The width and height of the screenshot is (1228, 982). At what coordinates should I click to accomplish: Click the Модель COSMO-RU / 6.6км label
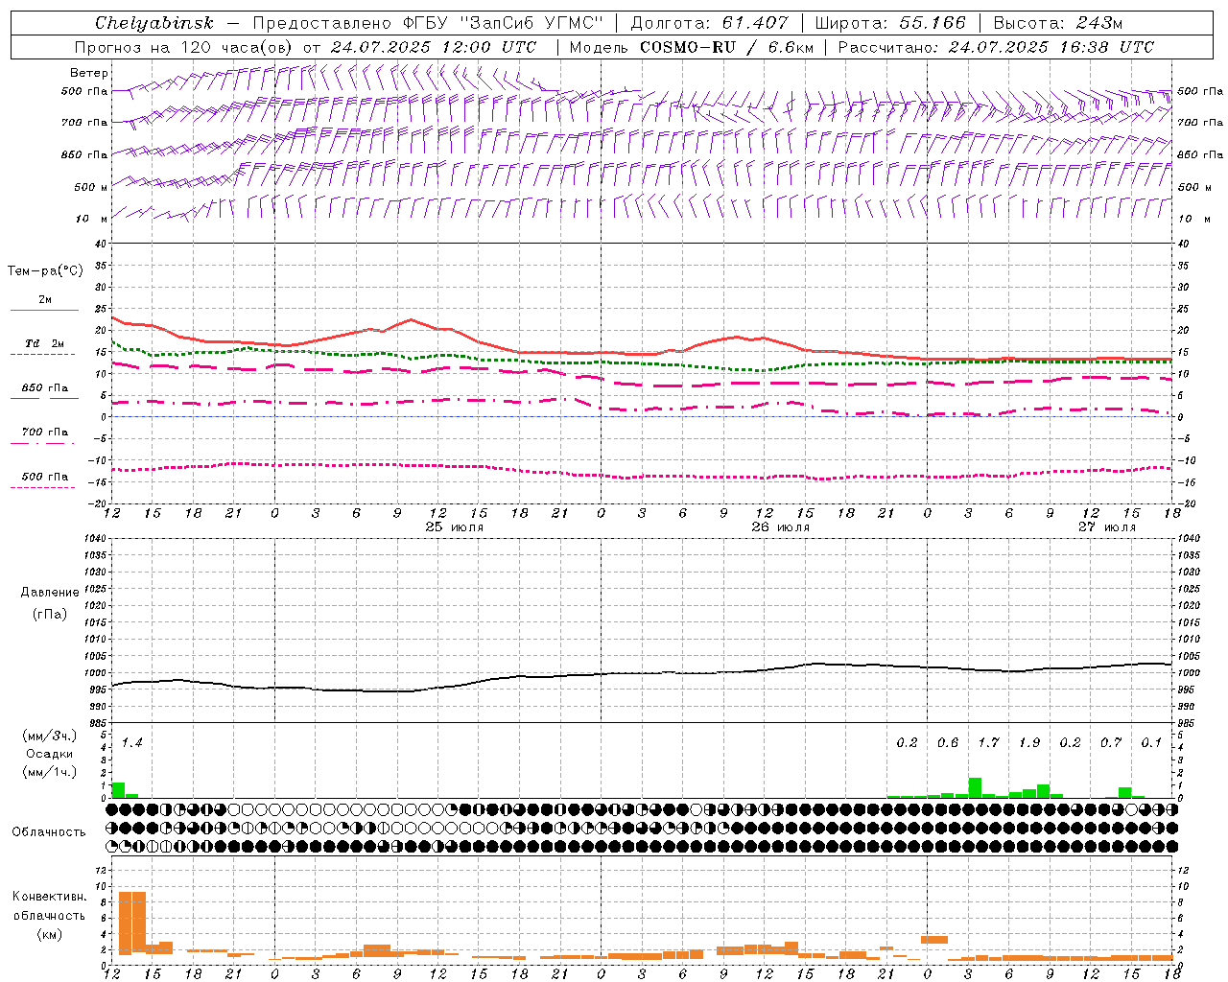[x=691, y=47]
